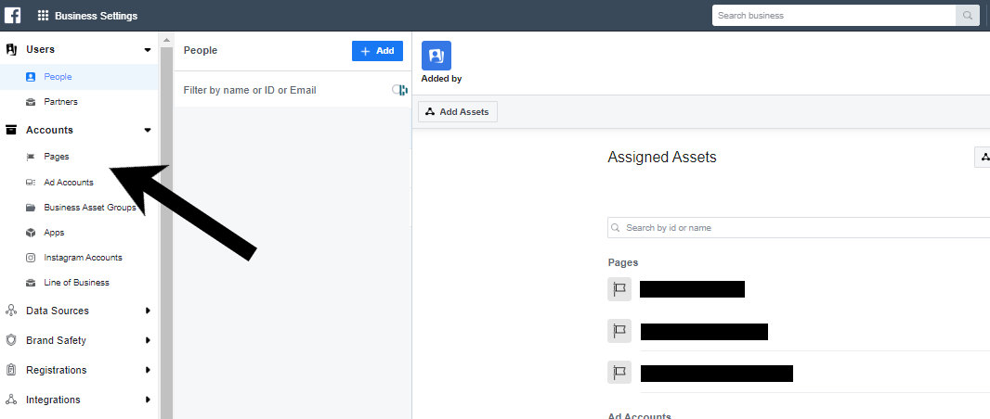Click the Brand Safety shield icon
Screen dimensions: 990x419
(x=11, y=340)
